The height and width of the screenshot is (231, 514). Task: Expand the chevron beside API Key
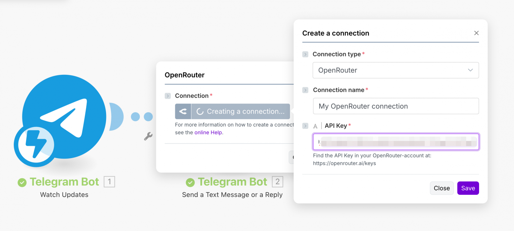(305, 126)
